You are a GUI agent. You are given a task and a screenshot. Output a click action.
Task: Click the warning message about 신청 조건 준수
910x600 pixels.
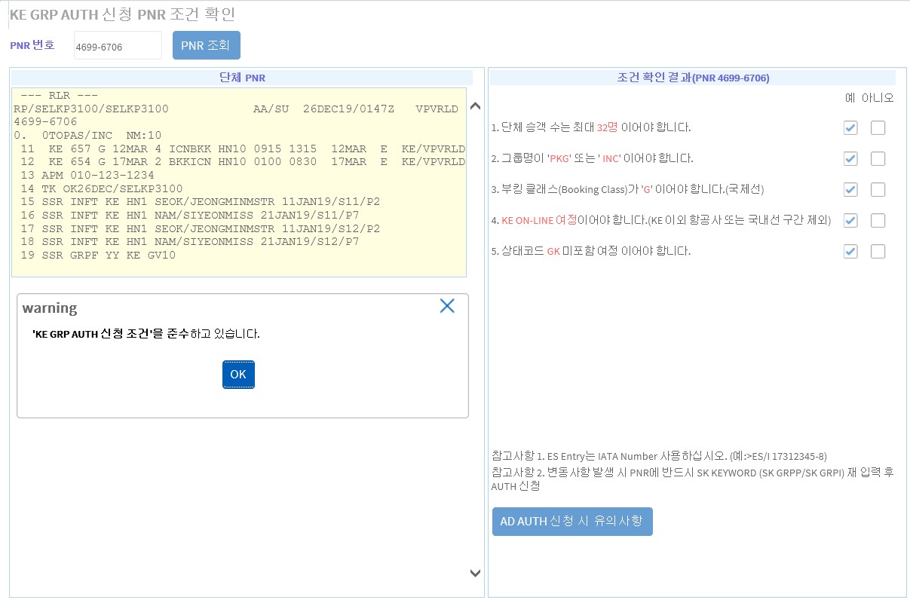click(x=146, y=333)
